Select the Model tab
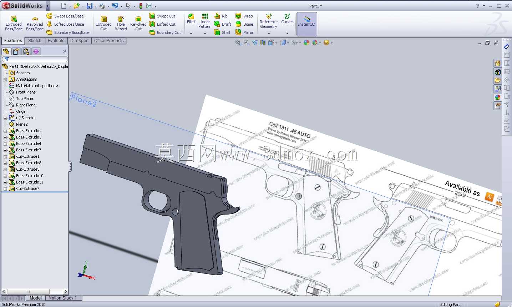This screenshot has width=512, height=307. (x=35, y=298)
